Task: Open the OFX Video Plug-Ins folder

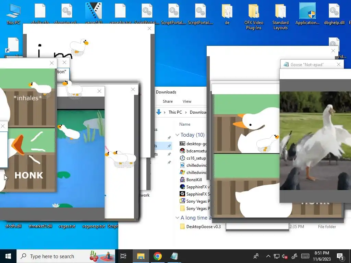Action: coord(254,16)
